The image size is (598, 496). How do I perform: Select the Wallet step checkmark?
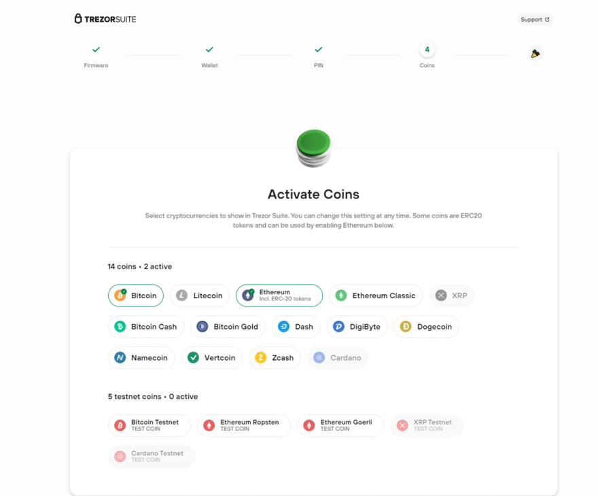point(209,50)
